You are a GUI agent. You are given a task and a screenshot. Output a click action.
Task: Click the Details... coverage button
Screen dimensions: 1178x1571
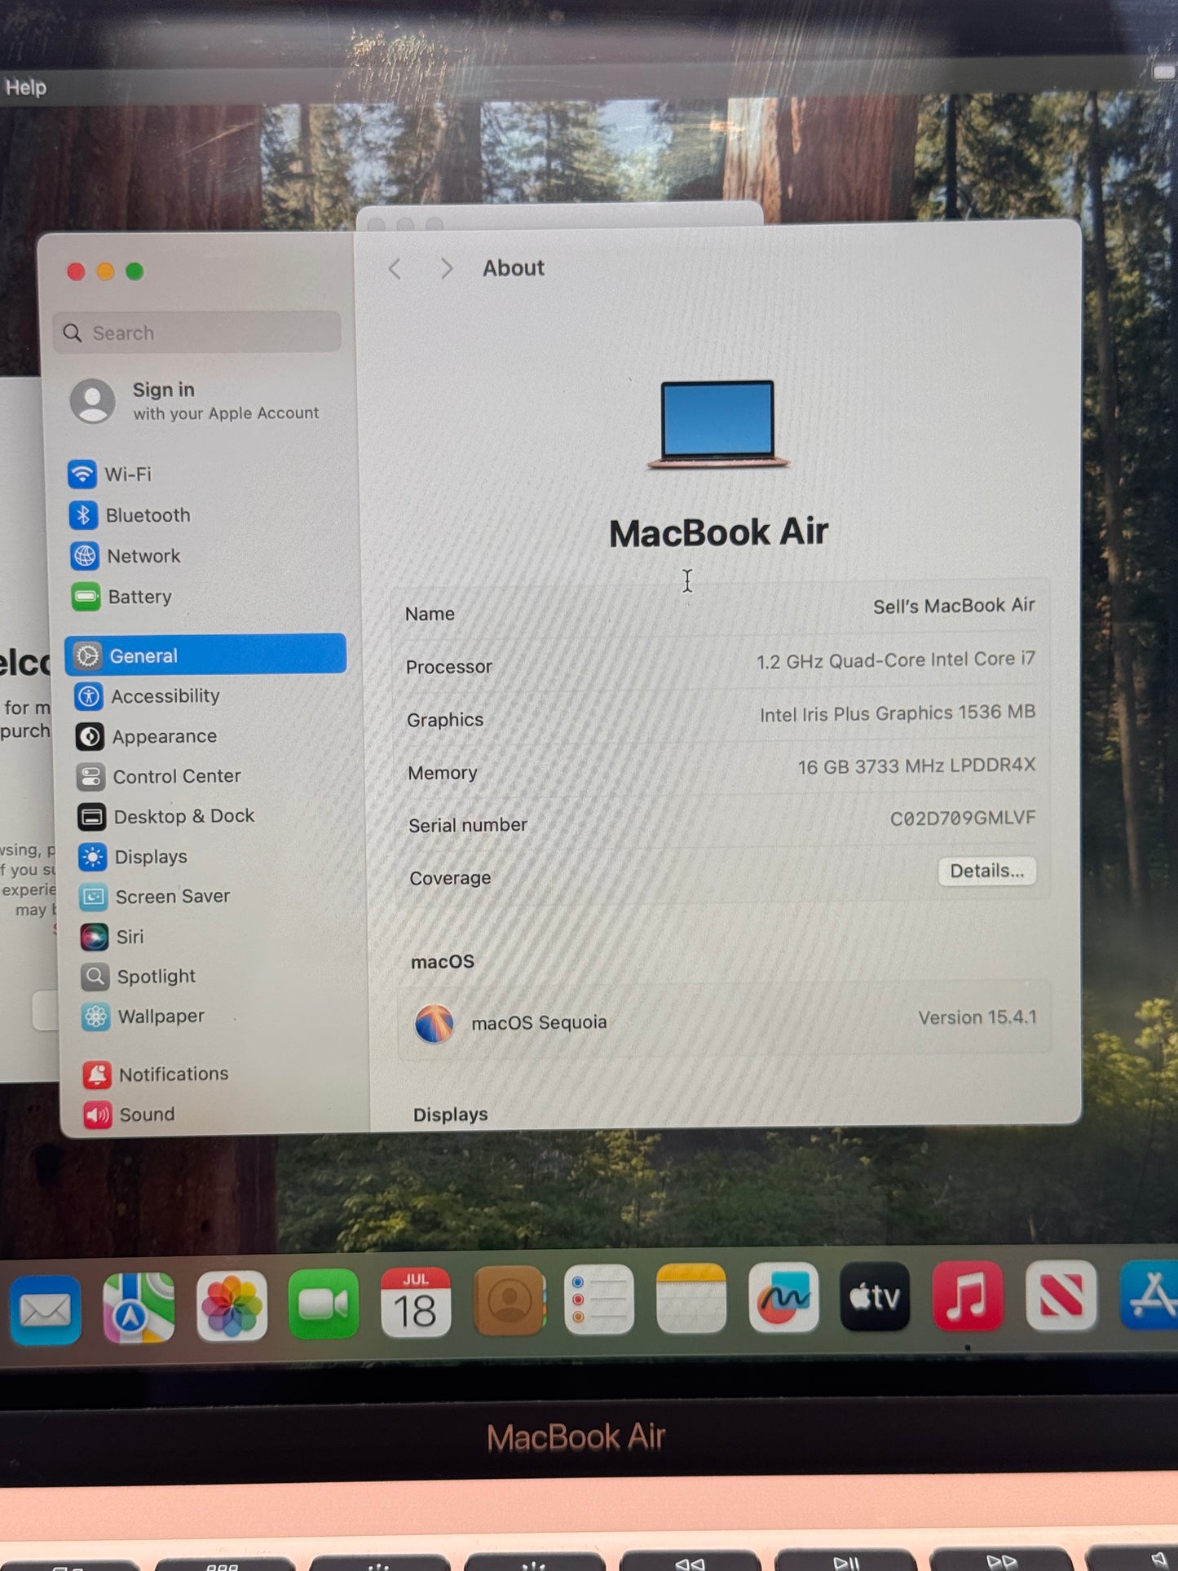click(986, 871)
